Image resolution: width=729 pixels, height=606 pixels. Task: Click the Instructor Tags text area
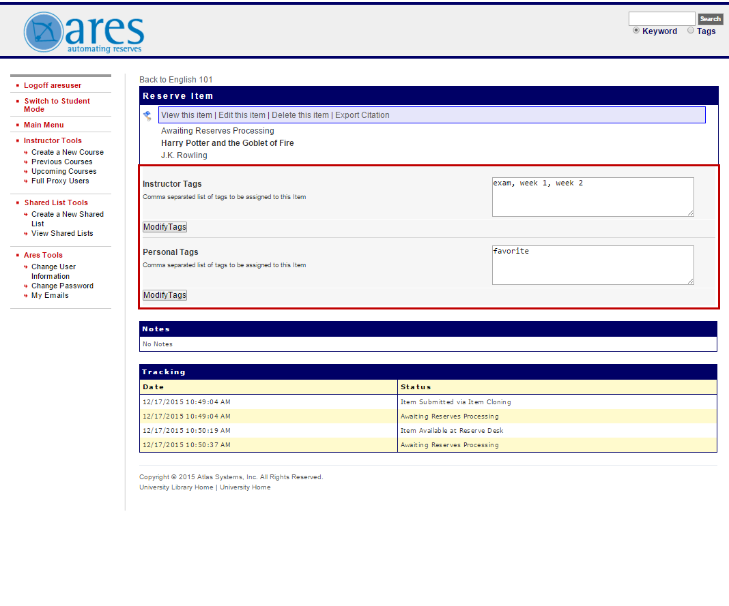click(x=591, y=196)
